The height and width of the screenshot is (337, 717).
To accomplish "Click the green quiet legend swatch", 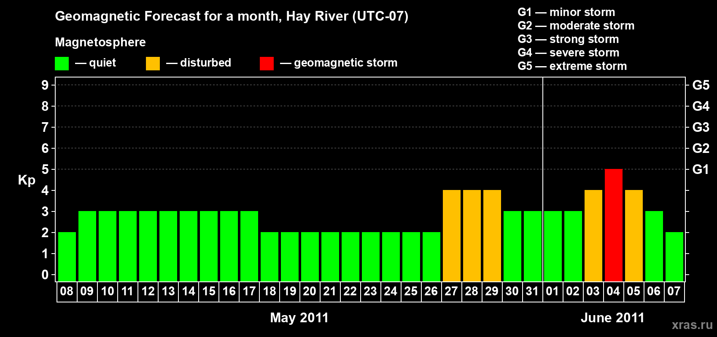I will pos(62,64).
